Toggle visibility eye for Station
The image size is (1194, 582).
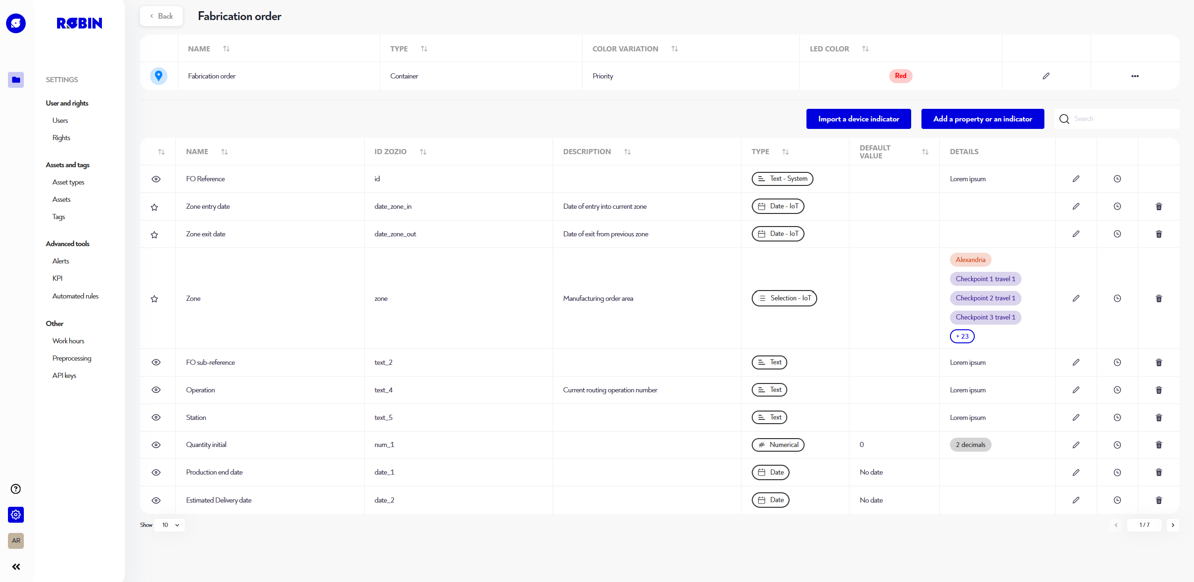click(x=156, y=418)
